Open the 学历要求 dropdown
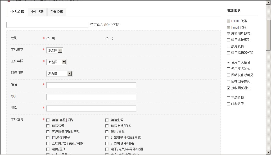Image resolution: width=271 pixels, height=155 pixels. [x=55, y=51]
